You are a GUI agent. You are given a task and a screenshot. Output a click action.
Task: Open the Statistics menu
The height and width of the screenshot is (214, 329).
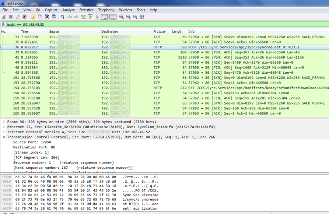(x=86, y=10)
